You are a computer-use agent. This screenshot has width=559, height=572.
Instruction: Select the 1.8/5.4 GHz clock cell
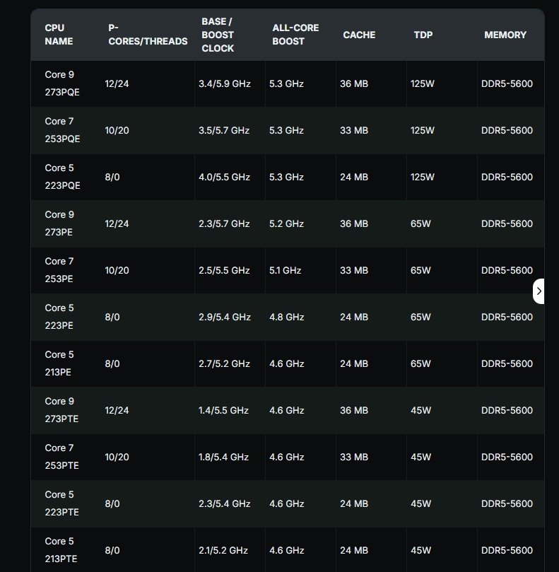click(x=223, y=457)
